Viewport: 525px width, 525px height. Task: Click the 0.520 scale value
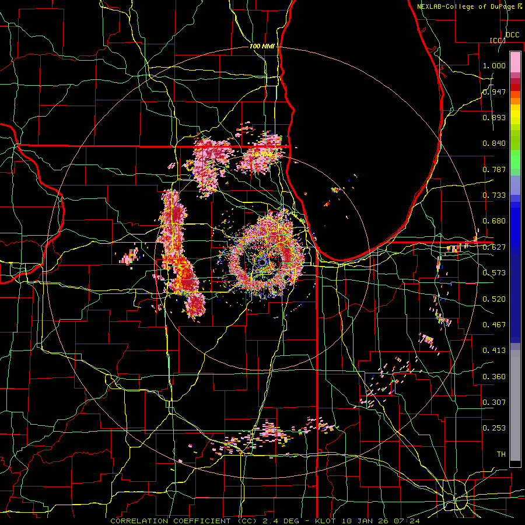pos(494,299)
